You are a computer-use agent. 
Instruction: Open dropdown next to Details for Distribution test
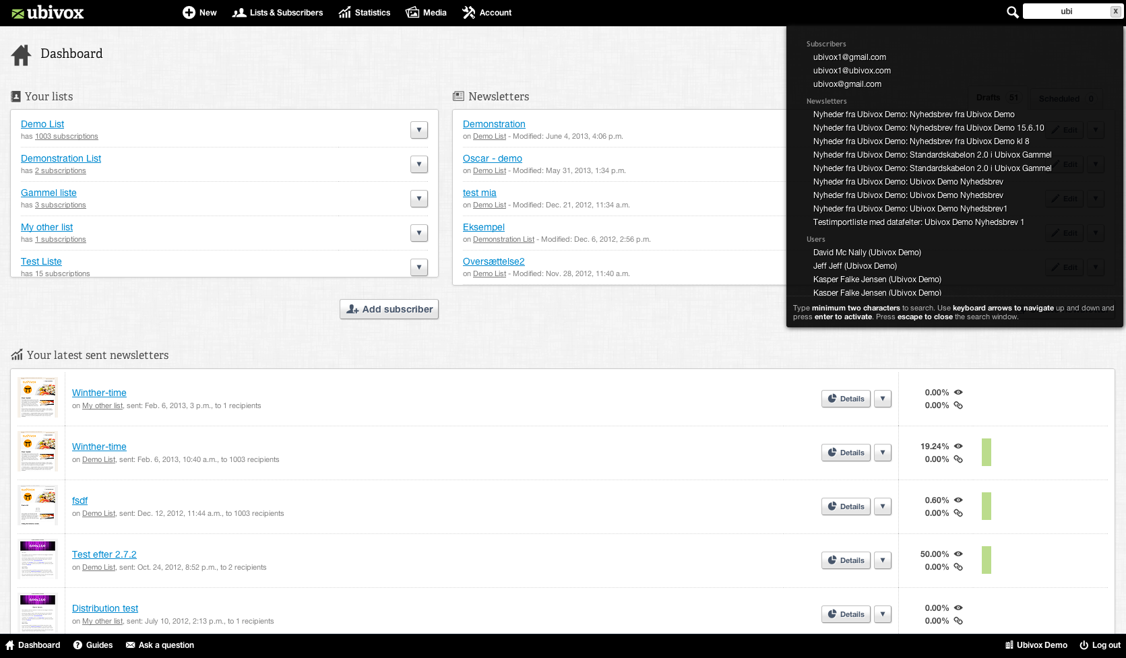[883, 614]
